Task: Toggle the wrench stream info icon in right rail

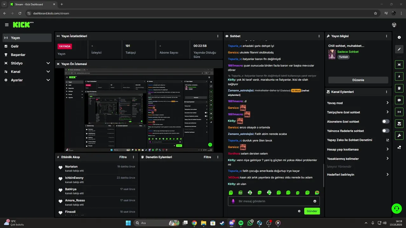Action: (x=399, y=136)
